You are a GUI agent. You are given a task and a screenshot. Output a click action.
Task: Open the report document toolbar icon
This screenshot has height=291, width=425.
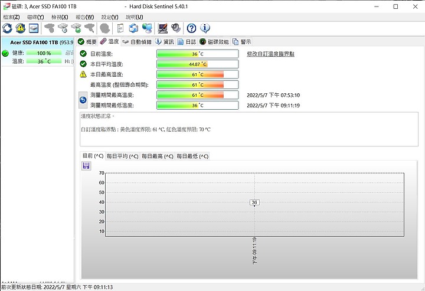(x=120, y=28)
